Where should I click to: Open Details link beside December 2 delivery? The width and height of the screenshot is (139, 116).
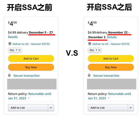(112, 37)
